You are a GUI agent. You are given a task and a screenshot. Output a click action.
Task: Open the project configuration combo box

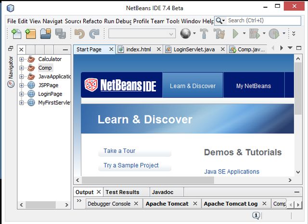coord(142,34)
